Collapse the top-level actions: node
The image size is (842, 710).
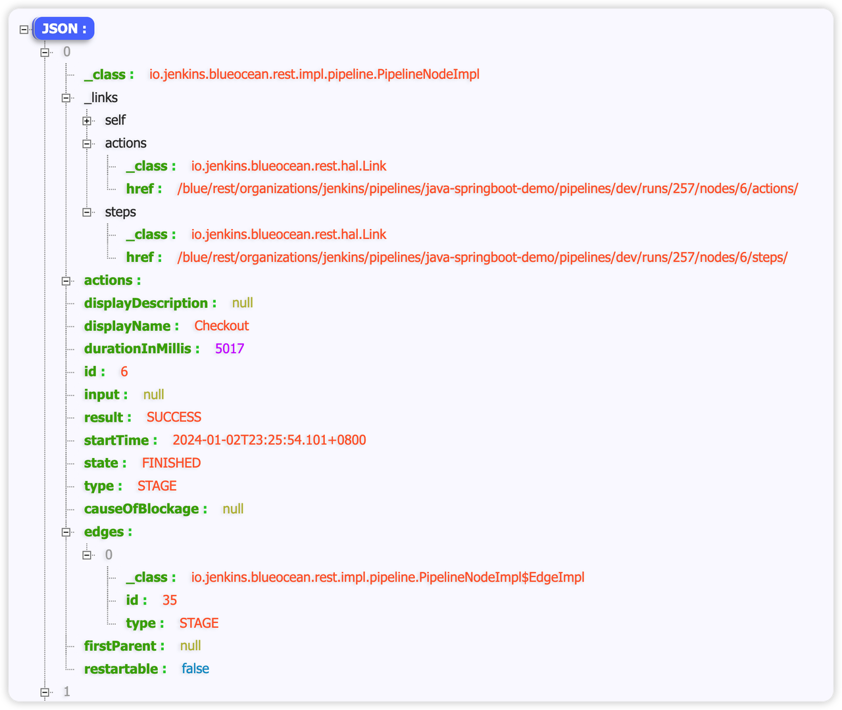click(66, 281)
